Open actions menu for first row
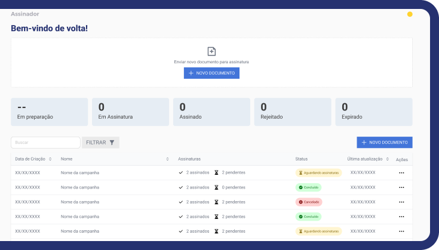439x250 pixels. coord(401,173)
